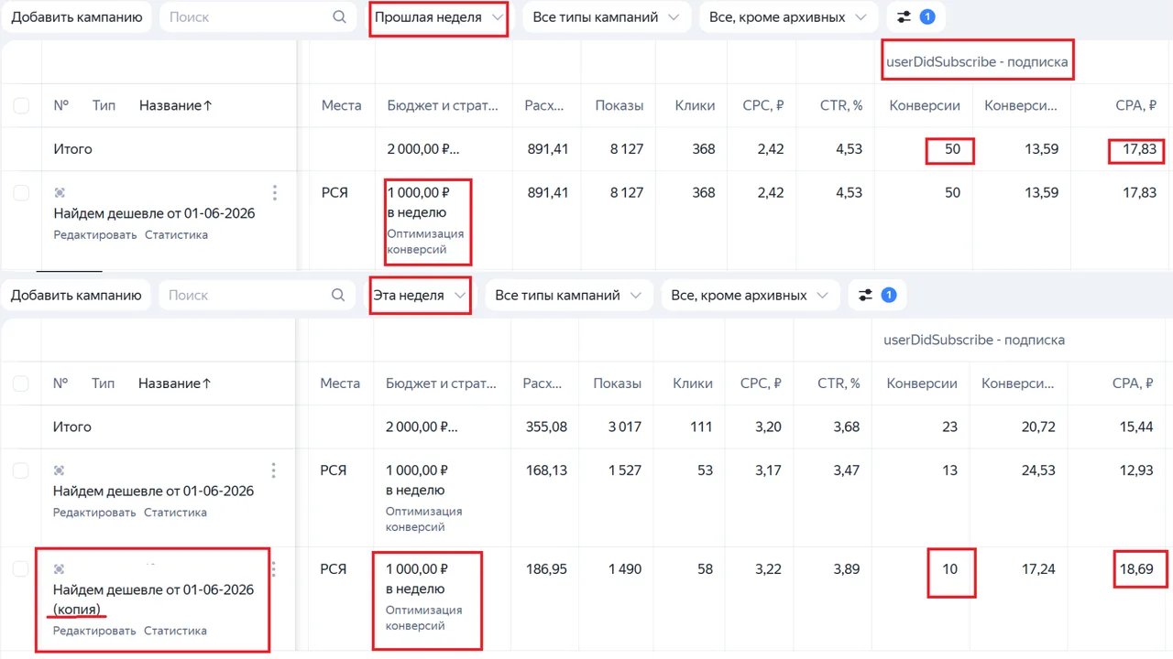Click 'Статистика' under campaign with spend 891,41
Viewport: 1173px width, 659px height.
point(176,234)
